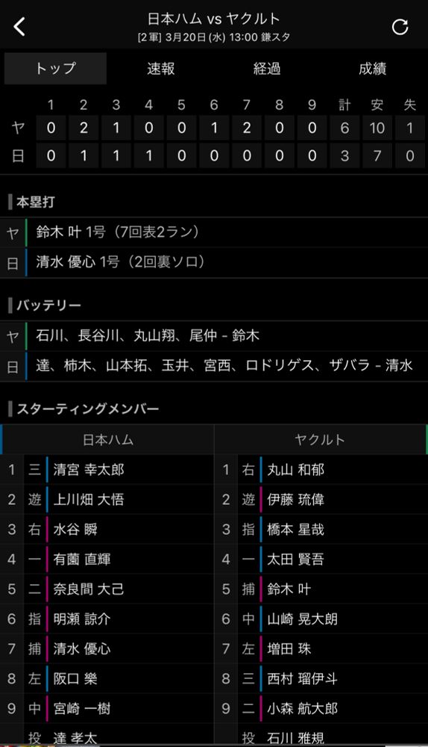Screen dimensions: 428x747
Task: Open player 宮崎 一樹
Action: [107, 708]
